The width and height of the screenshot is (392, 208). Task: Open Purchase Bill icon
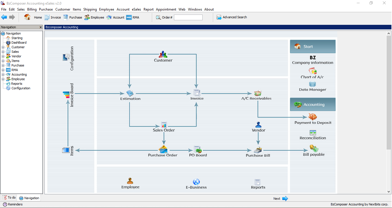pyautogui.click(x=258, y=150)
